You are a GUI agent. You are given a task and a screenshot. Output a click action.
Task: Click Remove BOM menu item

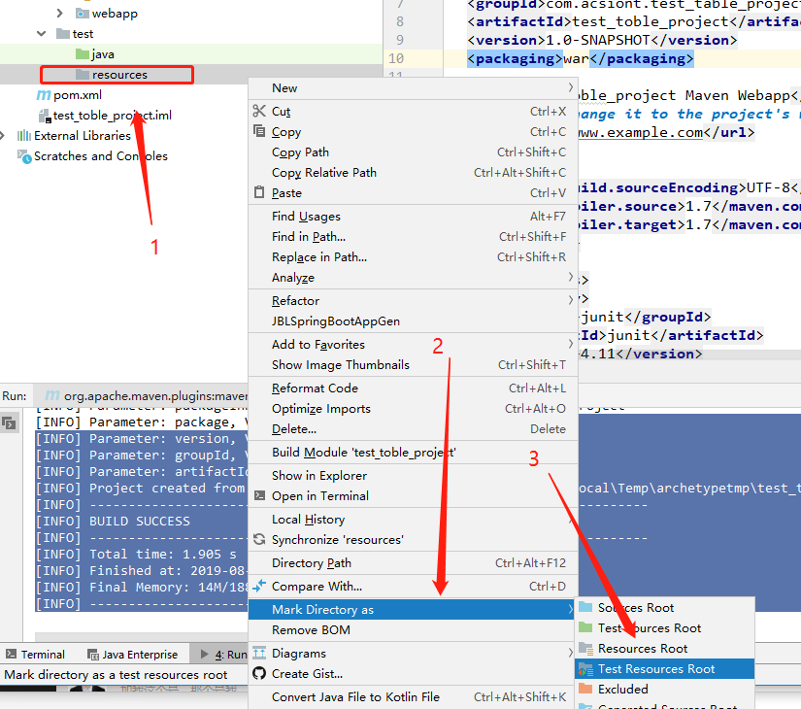(413, 629)
